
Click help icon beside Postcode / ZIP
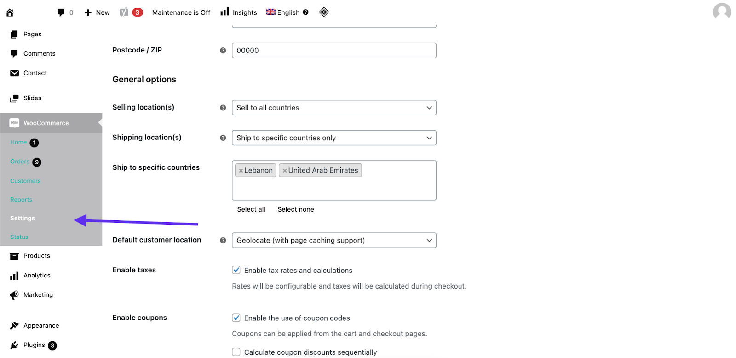coord(223,51)
